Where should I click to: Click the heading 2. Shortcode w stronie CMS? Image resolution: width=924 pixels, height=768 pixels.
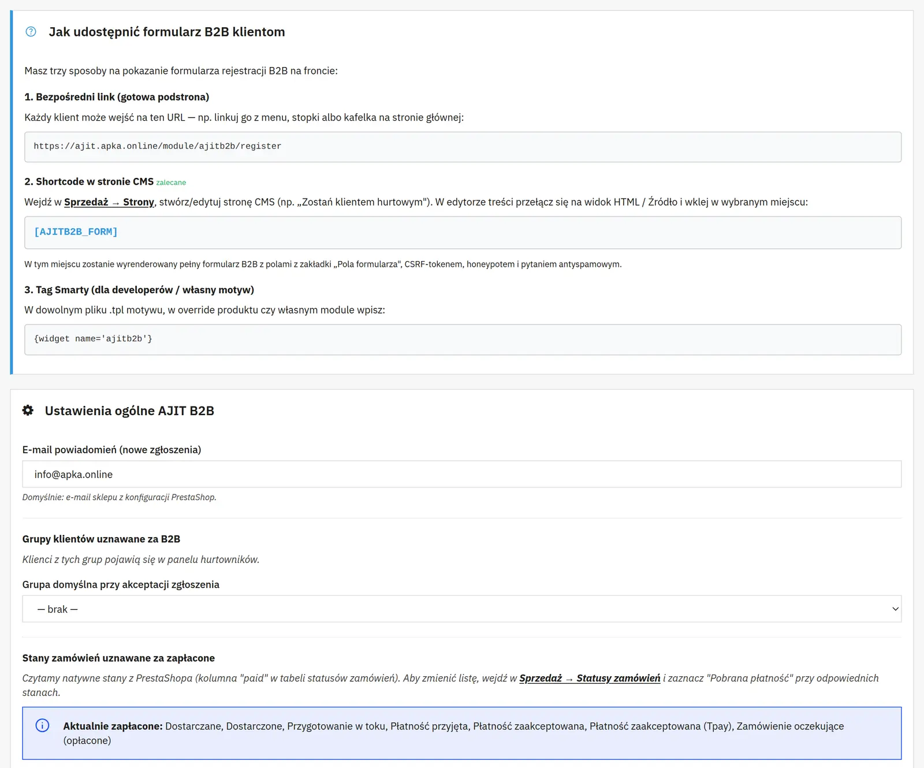click(89, 181)
